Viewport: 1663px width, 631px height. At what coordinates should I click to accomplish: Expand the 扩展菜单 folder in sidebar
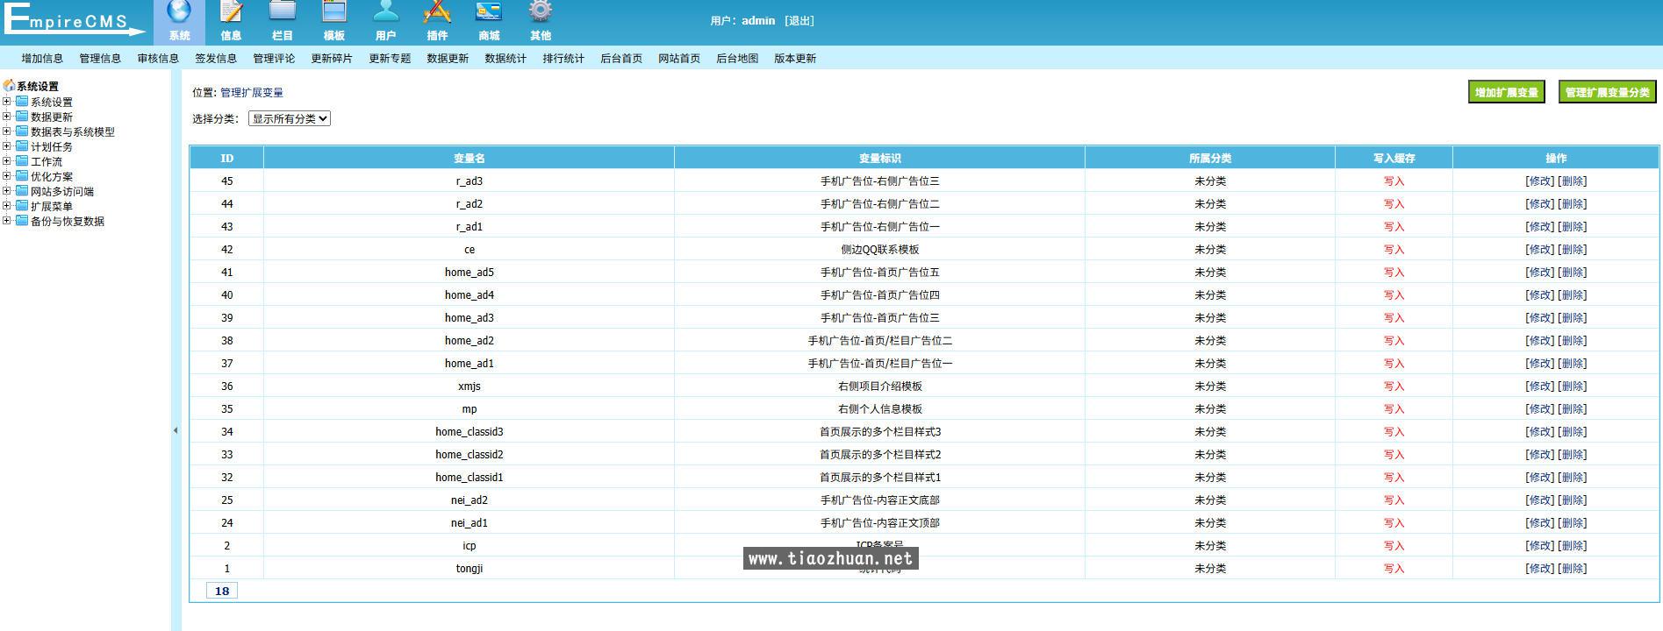click(7, 206)
